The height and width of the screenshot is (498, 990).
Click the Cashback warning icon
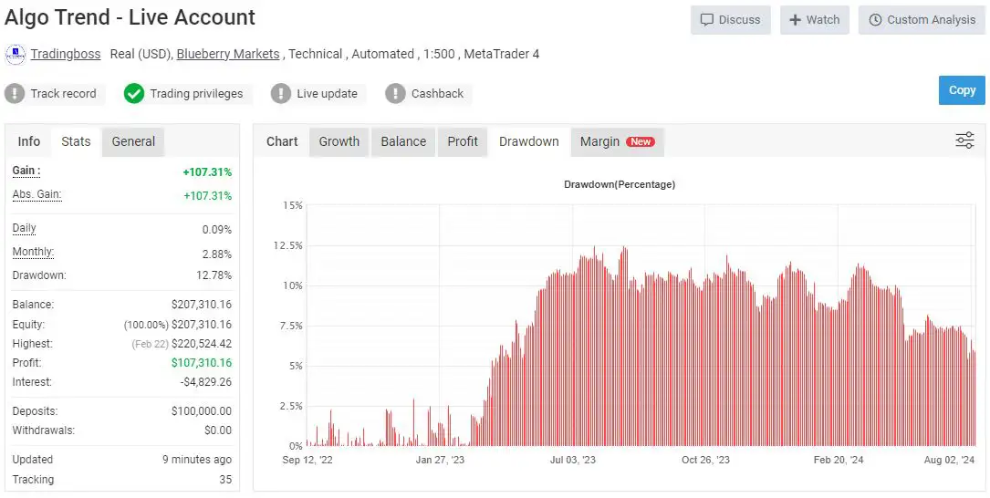coord(395,93)
